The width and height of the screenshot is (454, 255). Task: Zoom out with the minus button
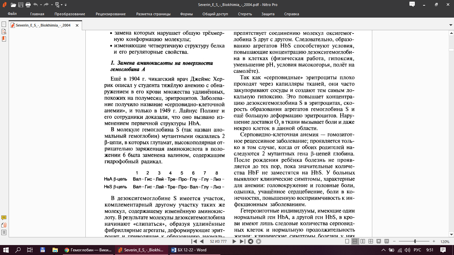tap(395, 241)
